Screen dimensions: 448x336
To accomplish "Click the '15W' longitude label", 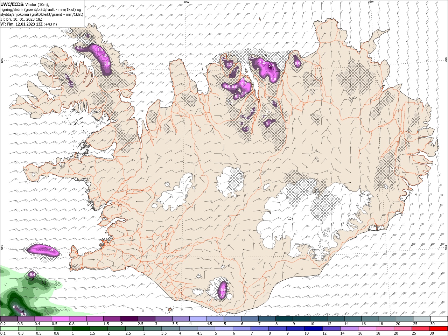I will click(371, 2).
